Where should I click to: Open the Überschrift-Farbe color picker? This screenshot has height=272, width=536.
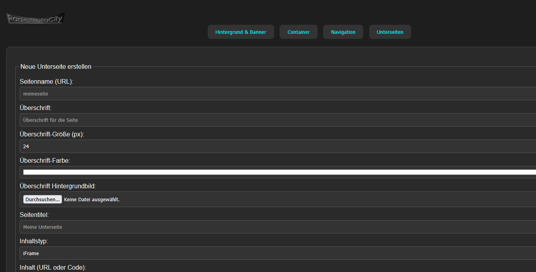click(x=275, y=172)
